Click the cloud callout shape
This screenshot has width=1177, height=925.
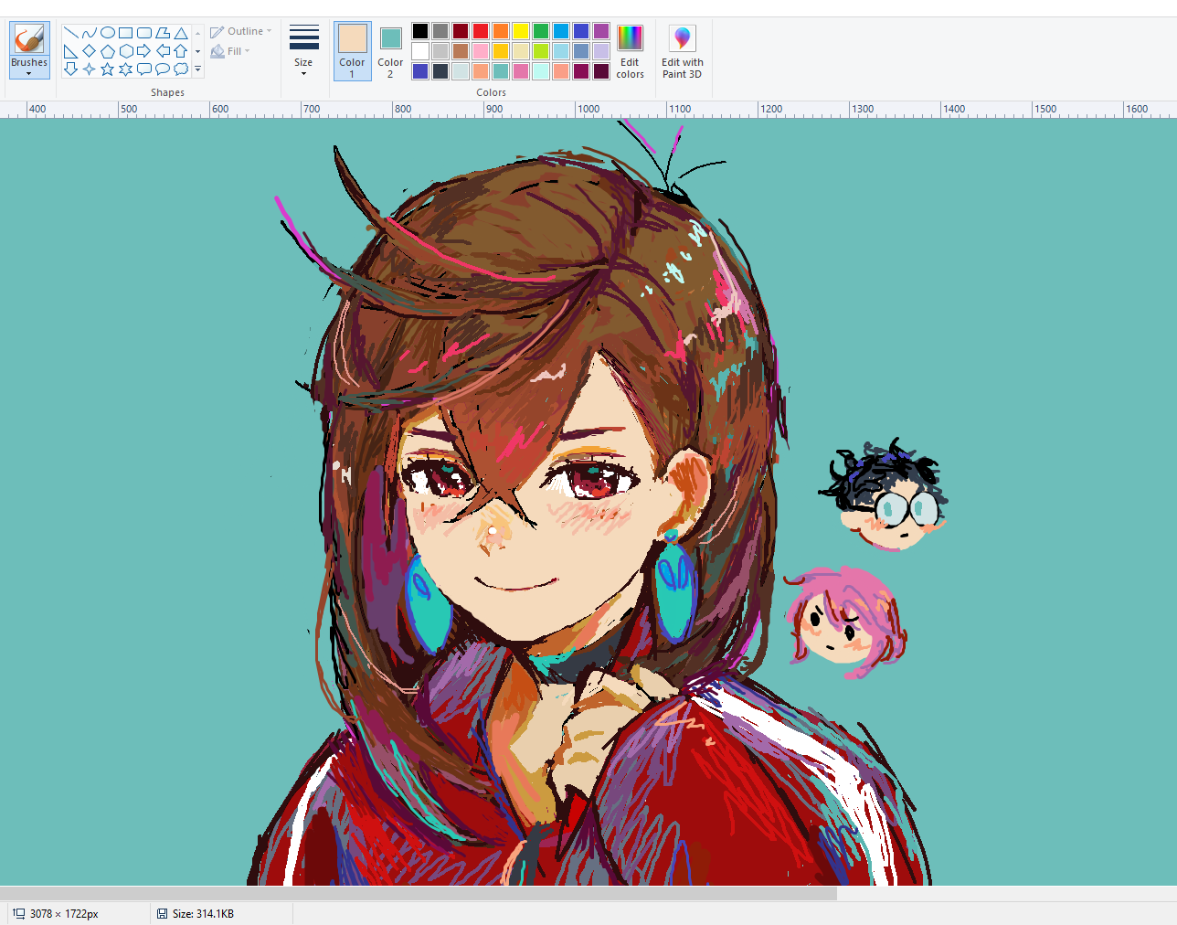[x=180, y=69]
